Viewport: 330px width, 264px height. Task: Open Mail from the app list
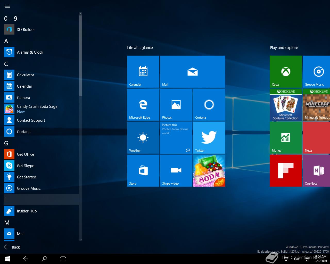41,234
